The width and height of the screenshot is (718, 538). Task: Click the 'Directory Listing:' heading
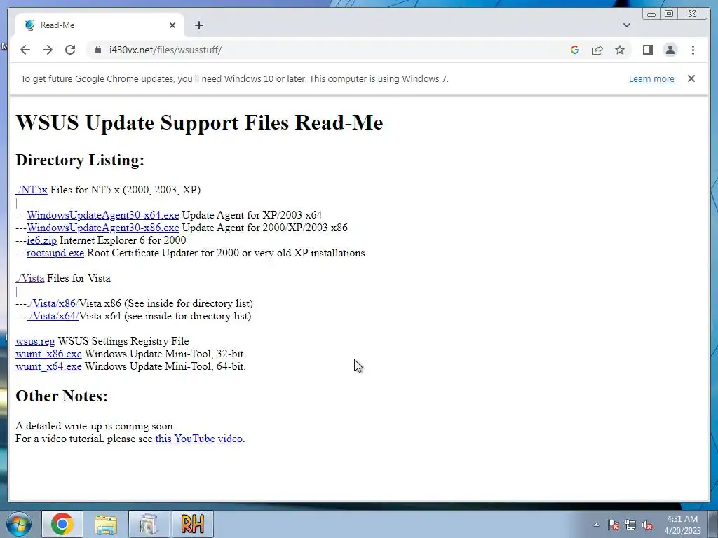tap(80, 160)
